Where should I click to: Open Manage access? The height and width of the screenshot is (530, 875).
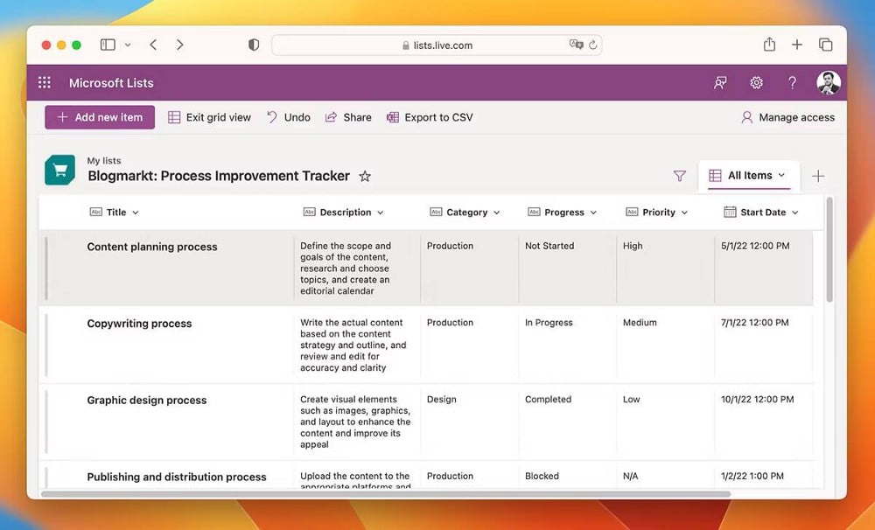787,116
